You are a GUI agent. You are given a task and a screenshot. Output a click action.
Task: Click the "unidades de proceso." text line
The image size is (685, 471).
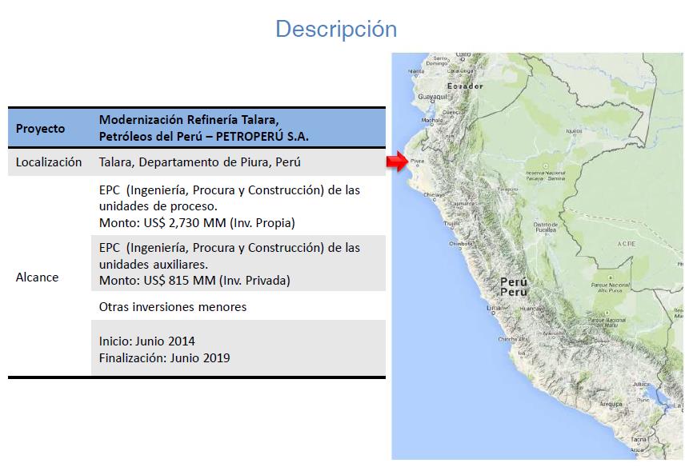tap(158, 206)
